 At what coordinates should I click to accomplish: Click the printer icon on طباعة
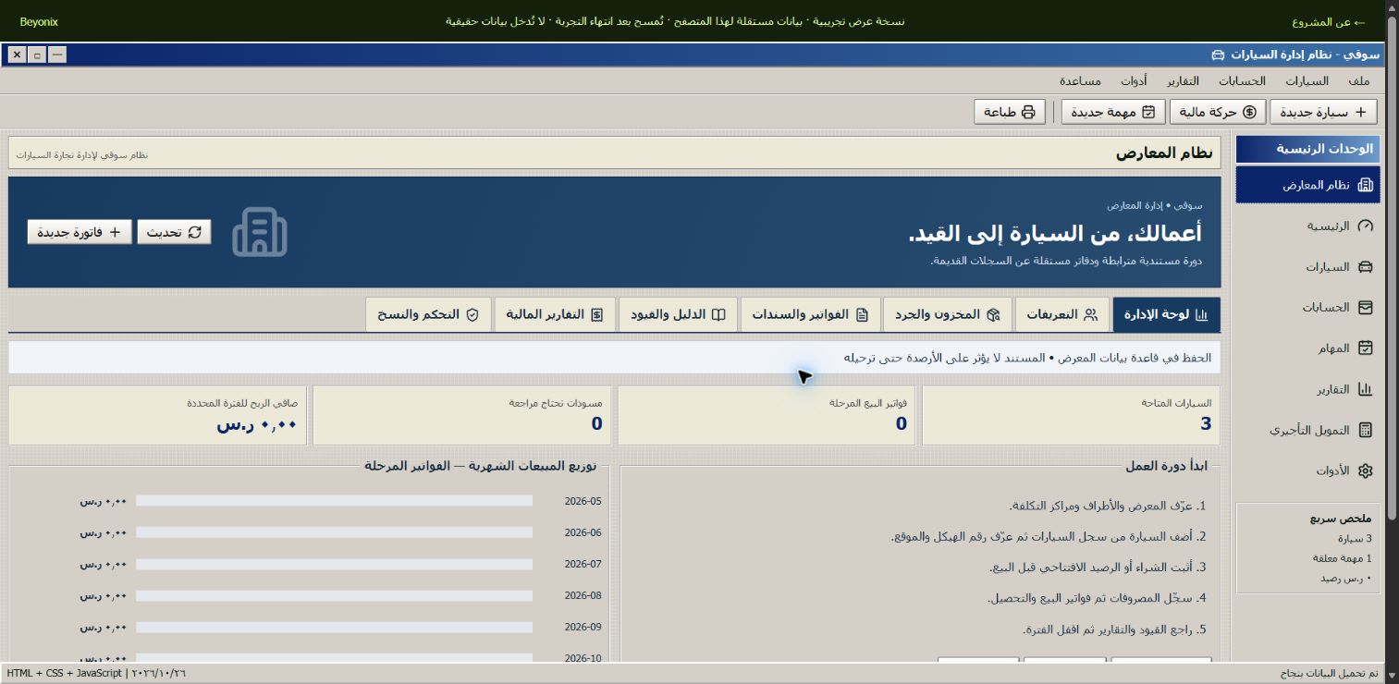[x=1027, y=112]
